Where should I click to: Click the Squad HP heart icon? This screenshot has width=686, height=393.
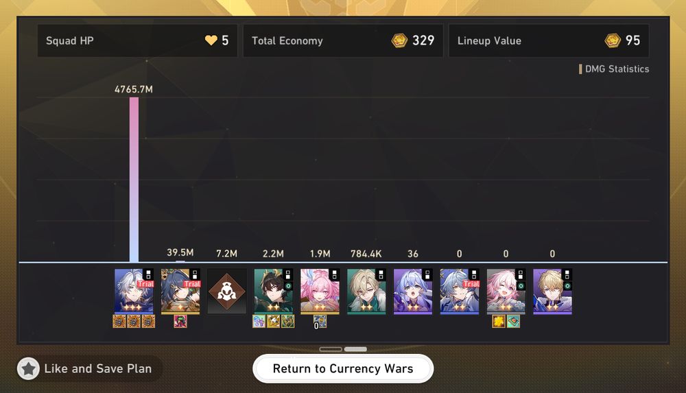point(211,40)
